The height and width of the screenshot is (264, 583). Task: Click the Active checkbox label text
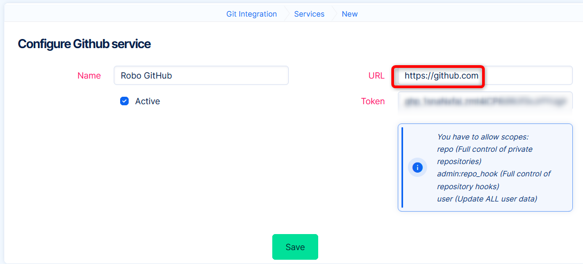147,101
